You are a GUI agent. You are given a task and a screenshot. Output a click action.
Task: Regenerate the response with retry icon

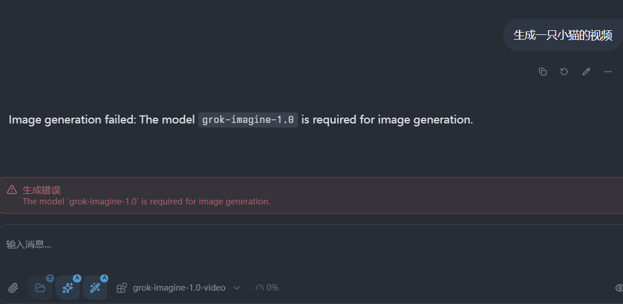click(x=564, y=72)
